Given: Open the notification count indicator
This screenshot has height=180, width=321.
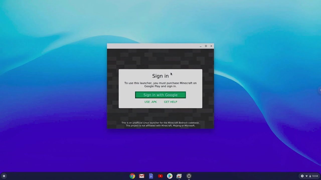Looking at the screenshot, I should tap(302, 176).
